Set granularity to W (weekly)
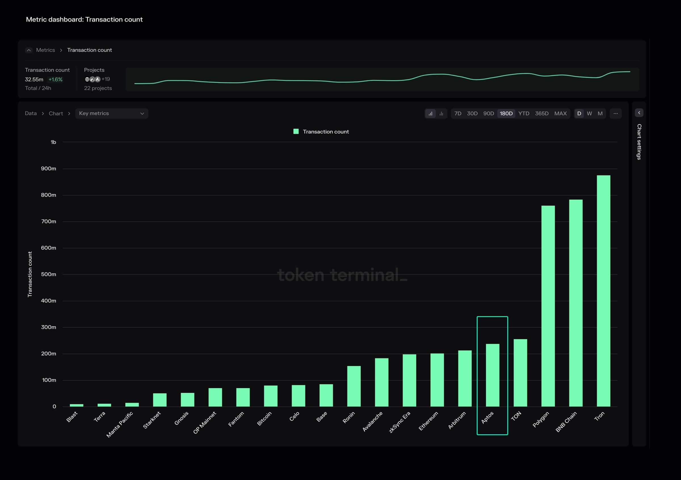The height and width of the screenshot is (480, 681). point(589,113)
